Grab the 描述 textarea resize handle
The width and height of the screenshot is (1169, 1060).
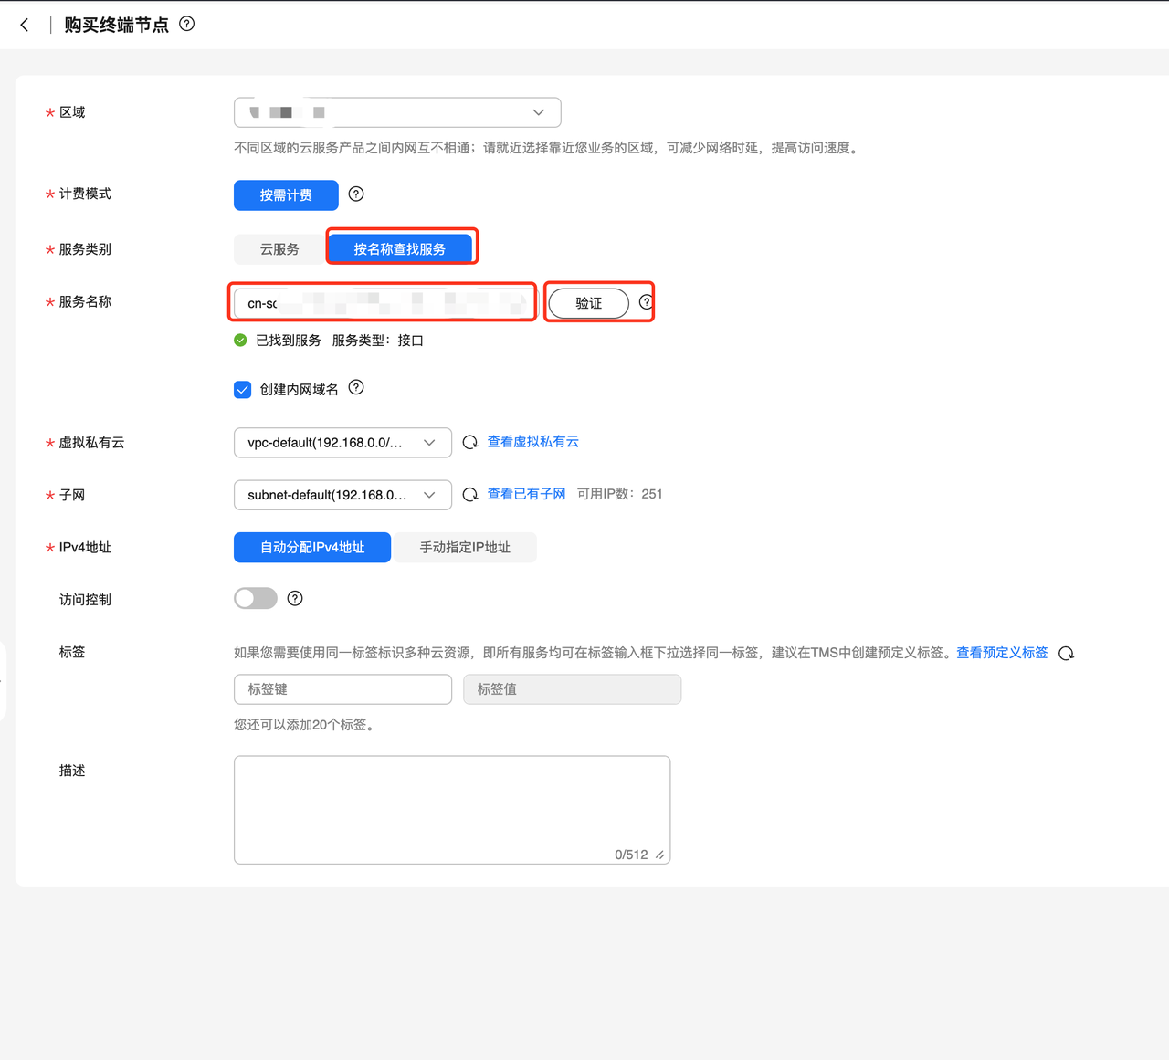pyautogui.click(x=659, y=855)
